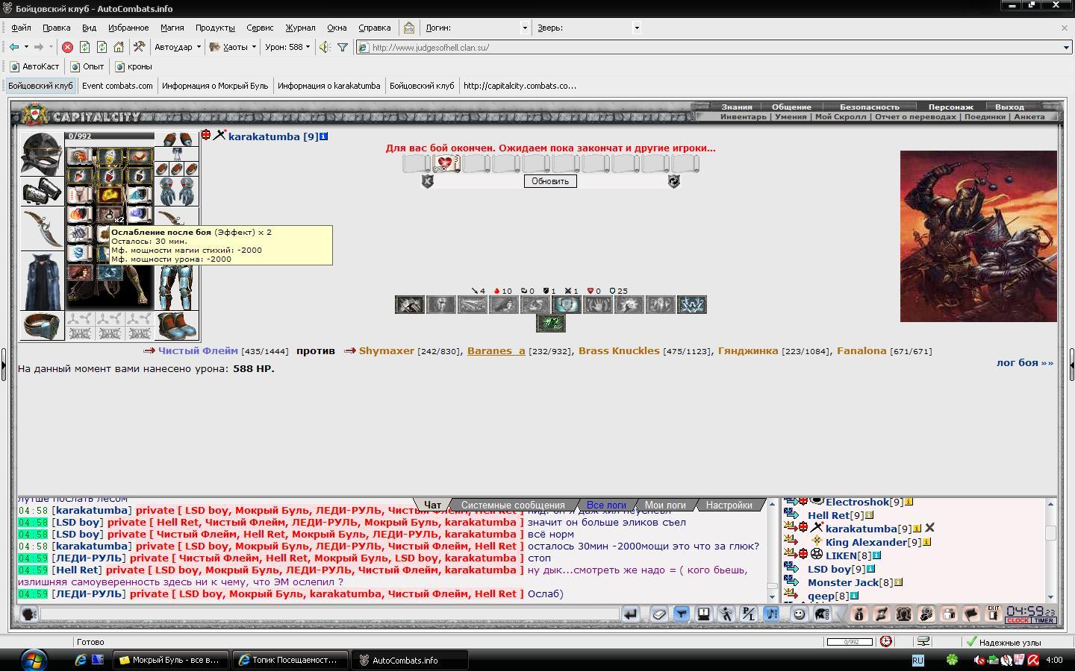The width and height of the screenshot is (1075, 671).
Task: Click the Чистый Флейм fighter name
Action: tap(198, 350)
